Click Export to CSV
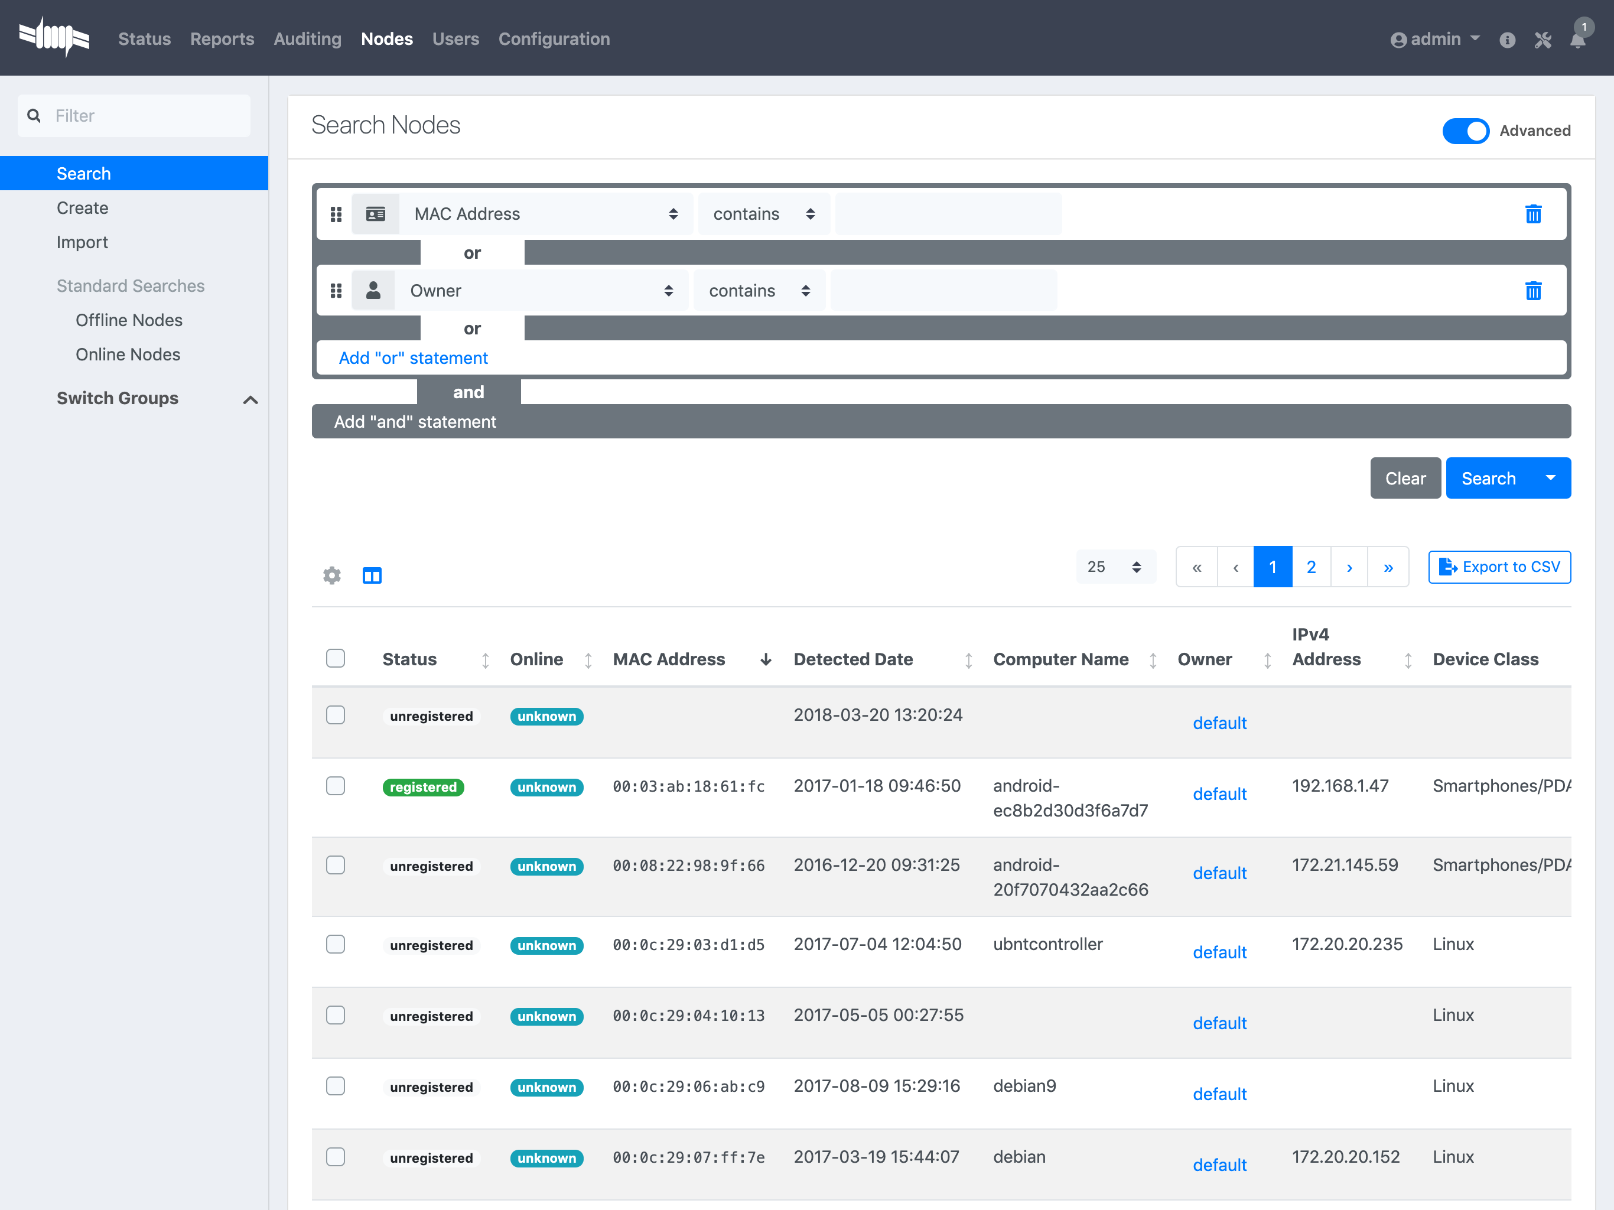Screen dimensions: 1614x1210 [x=1499, y=567]
